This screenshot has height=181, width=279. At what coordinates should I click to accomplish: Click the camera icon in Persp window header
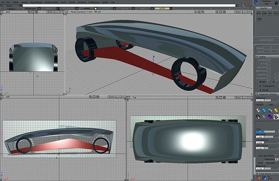(x=195, y=12)
